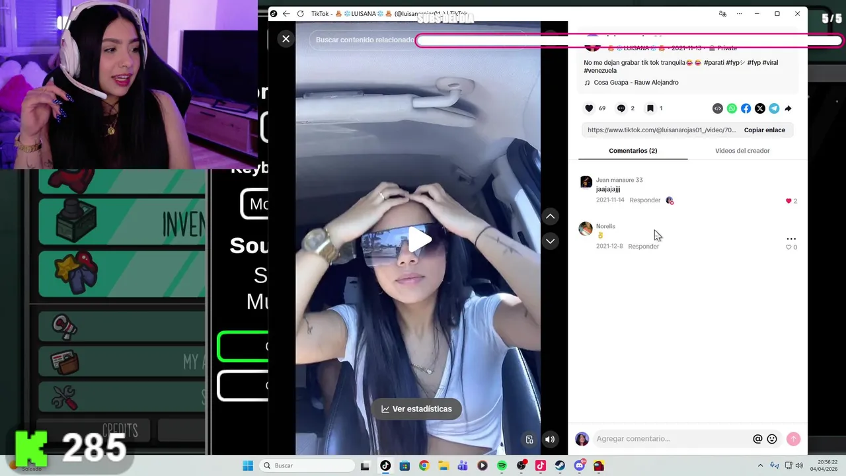Viewport: 846px width, 476px height.
Task: Open Among Us from the taskbar
Action: [599, 465]
